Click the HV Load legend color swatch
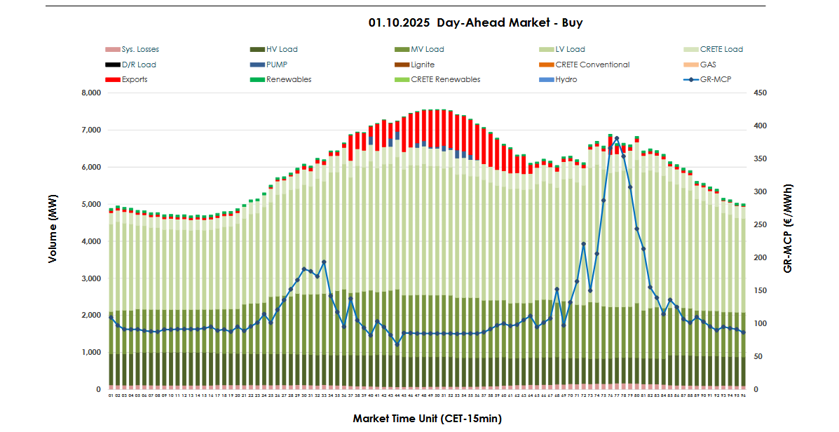This screenshot has width=839, height=432. tap(257, 50)
